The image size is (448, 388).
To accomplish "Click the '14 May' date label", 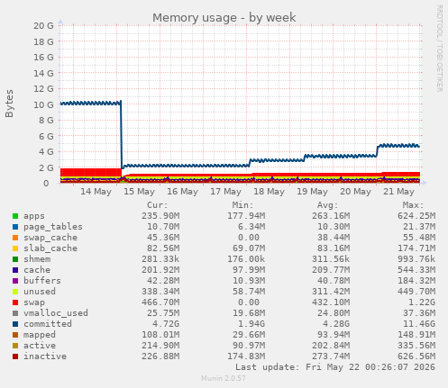I will tap(96, 192).
